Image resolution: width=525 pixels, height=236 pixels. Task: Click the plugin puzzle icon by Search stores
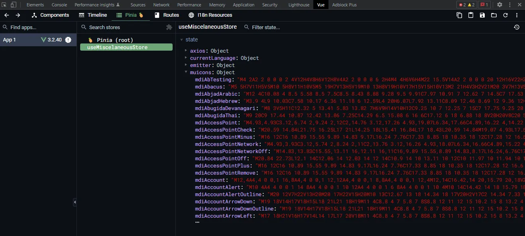pyautogui.click(x=169, y=27)
